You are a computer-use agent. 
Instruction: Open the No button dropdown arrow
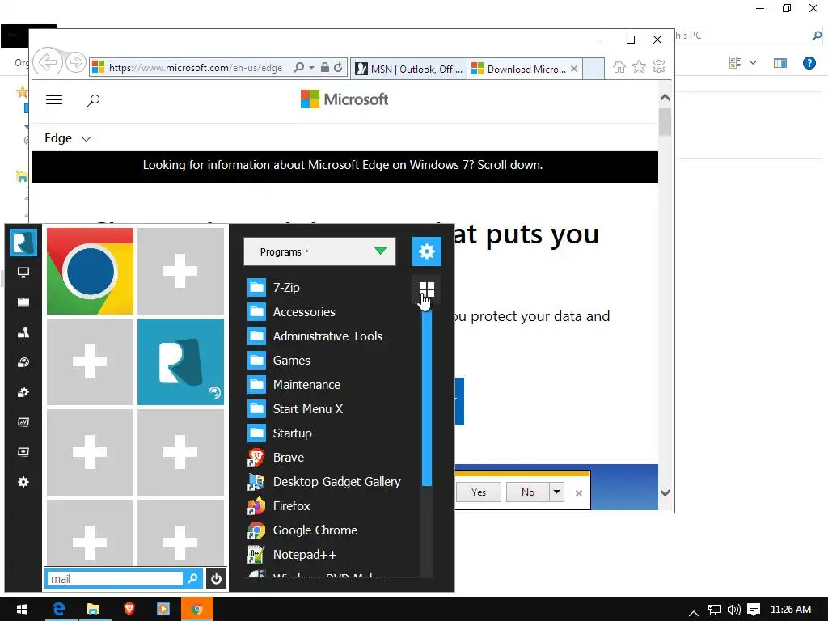pos(556,492)
